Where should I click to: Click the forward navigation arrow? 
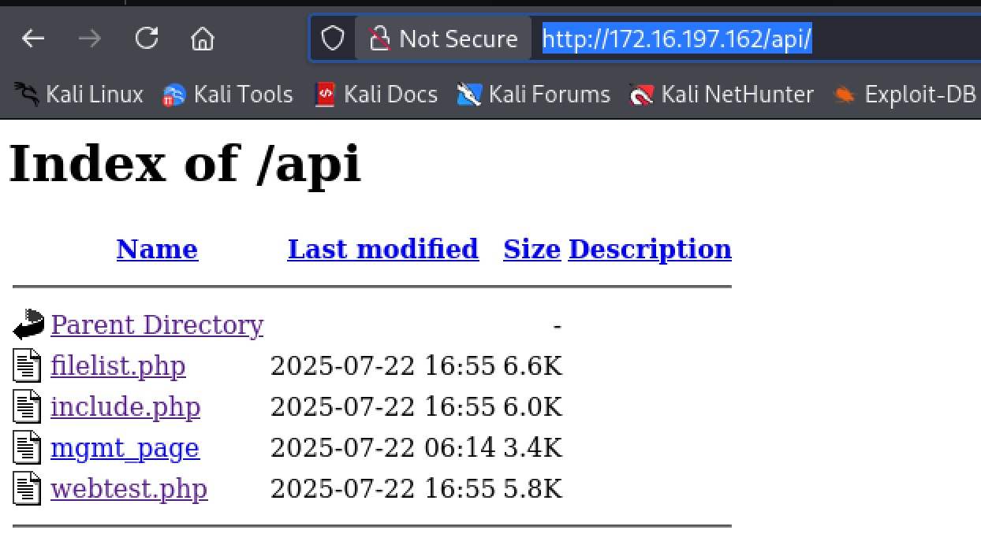pos(90,38)
